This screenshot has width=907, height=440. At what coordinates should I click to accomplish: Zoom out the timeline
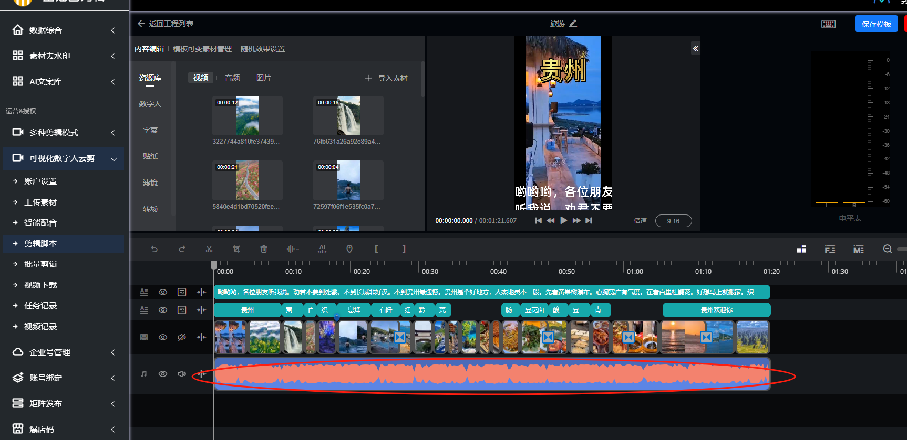888,249
